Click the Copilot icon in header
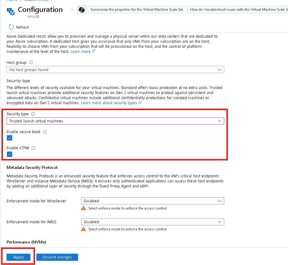Screen dimensions: 288x265 click(81, 10)
